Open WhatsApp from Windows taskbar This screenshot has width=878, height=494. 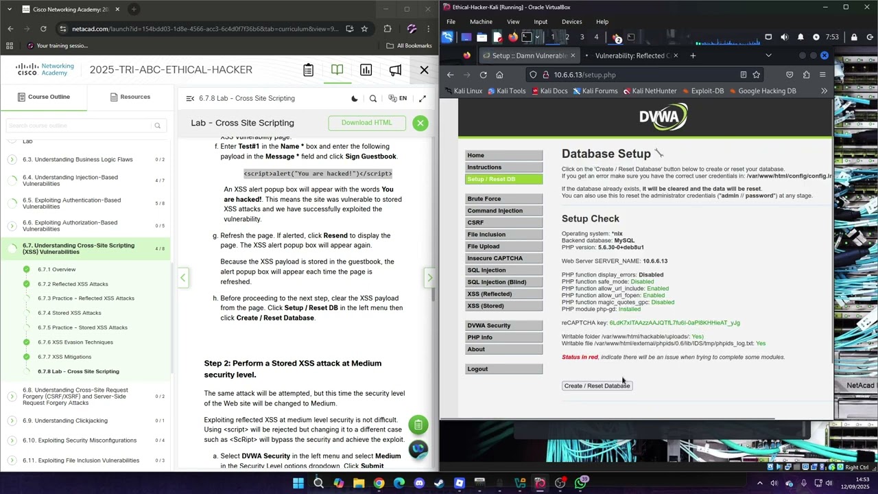(x=580, y=483)
